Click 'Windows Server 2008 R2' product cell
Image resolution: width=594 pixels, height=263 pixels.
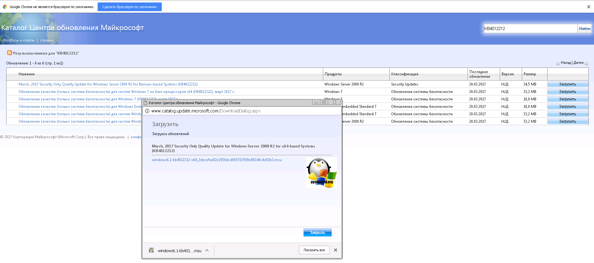pos(344,84)
